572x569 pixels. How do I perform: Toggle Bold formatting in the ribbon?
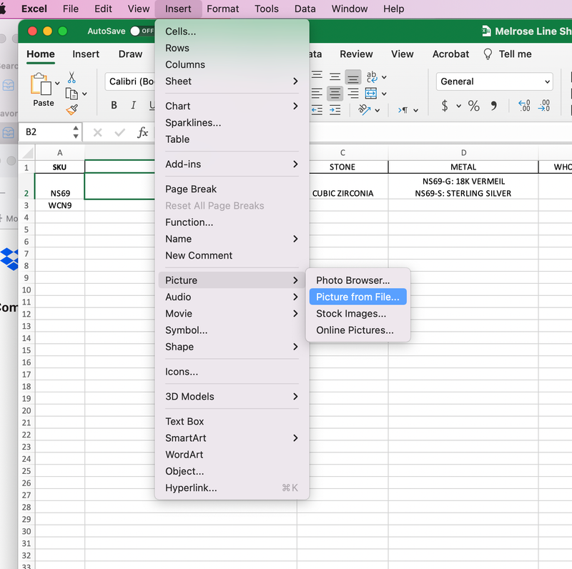point(114,106)
